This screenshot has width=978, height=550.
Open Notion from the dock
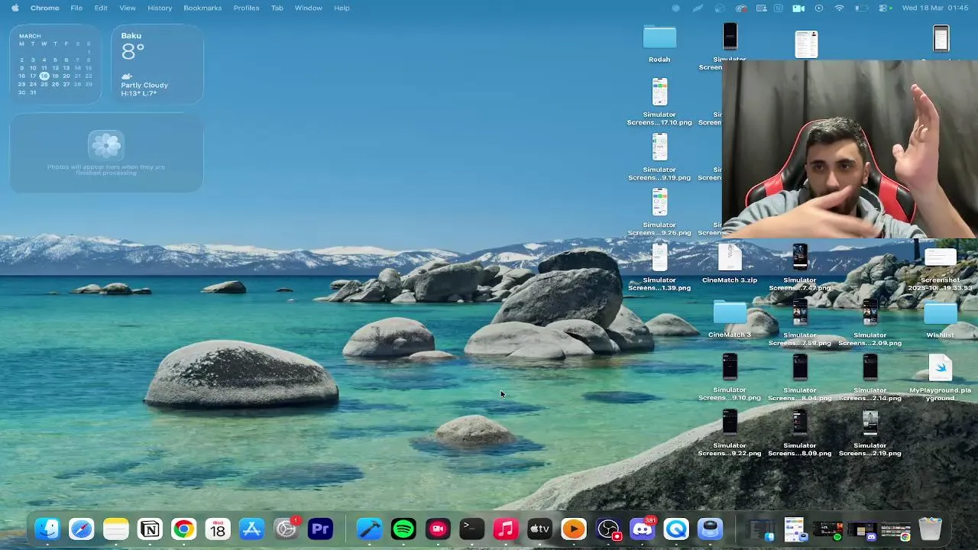coord(150,529)
